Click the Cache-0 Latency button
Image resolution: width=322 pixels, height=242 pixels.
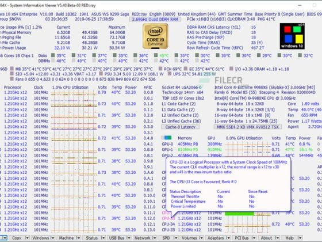tap(180, 127)
